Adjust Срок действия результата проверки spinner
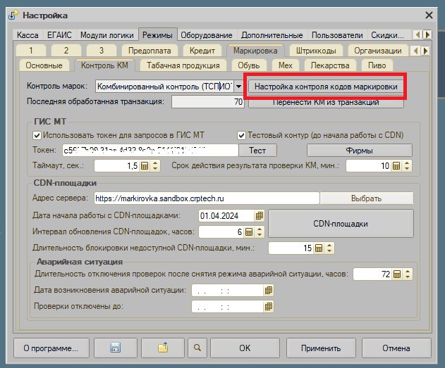 [407, 166]
